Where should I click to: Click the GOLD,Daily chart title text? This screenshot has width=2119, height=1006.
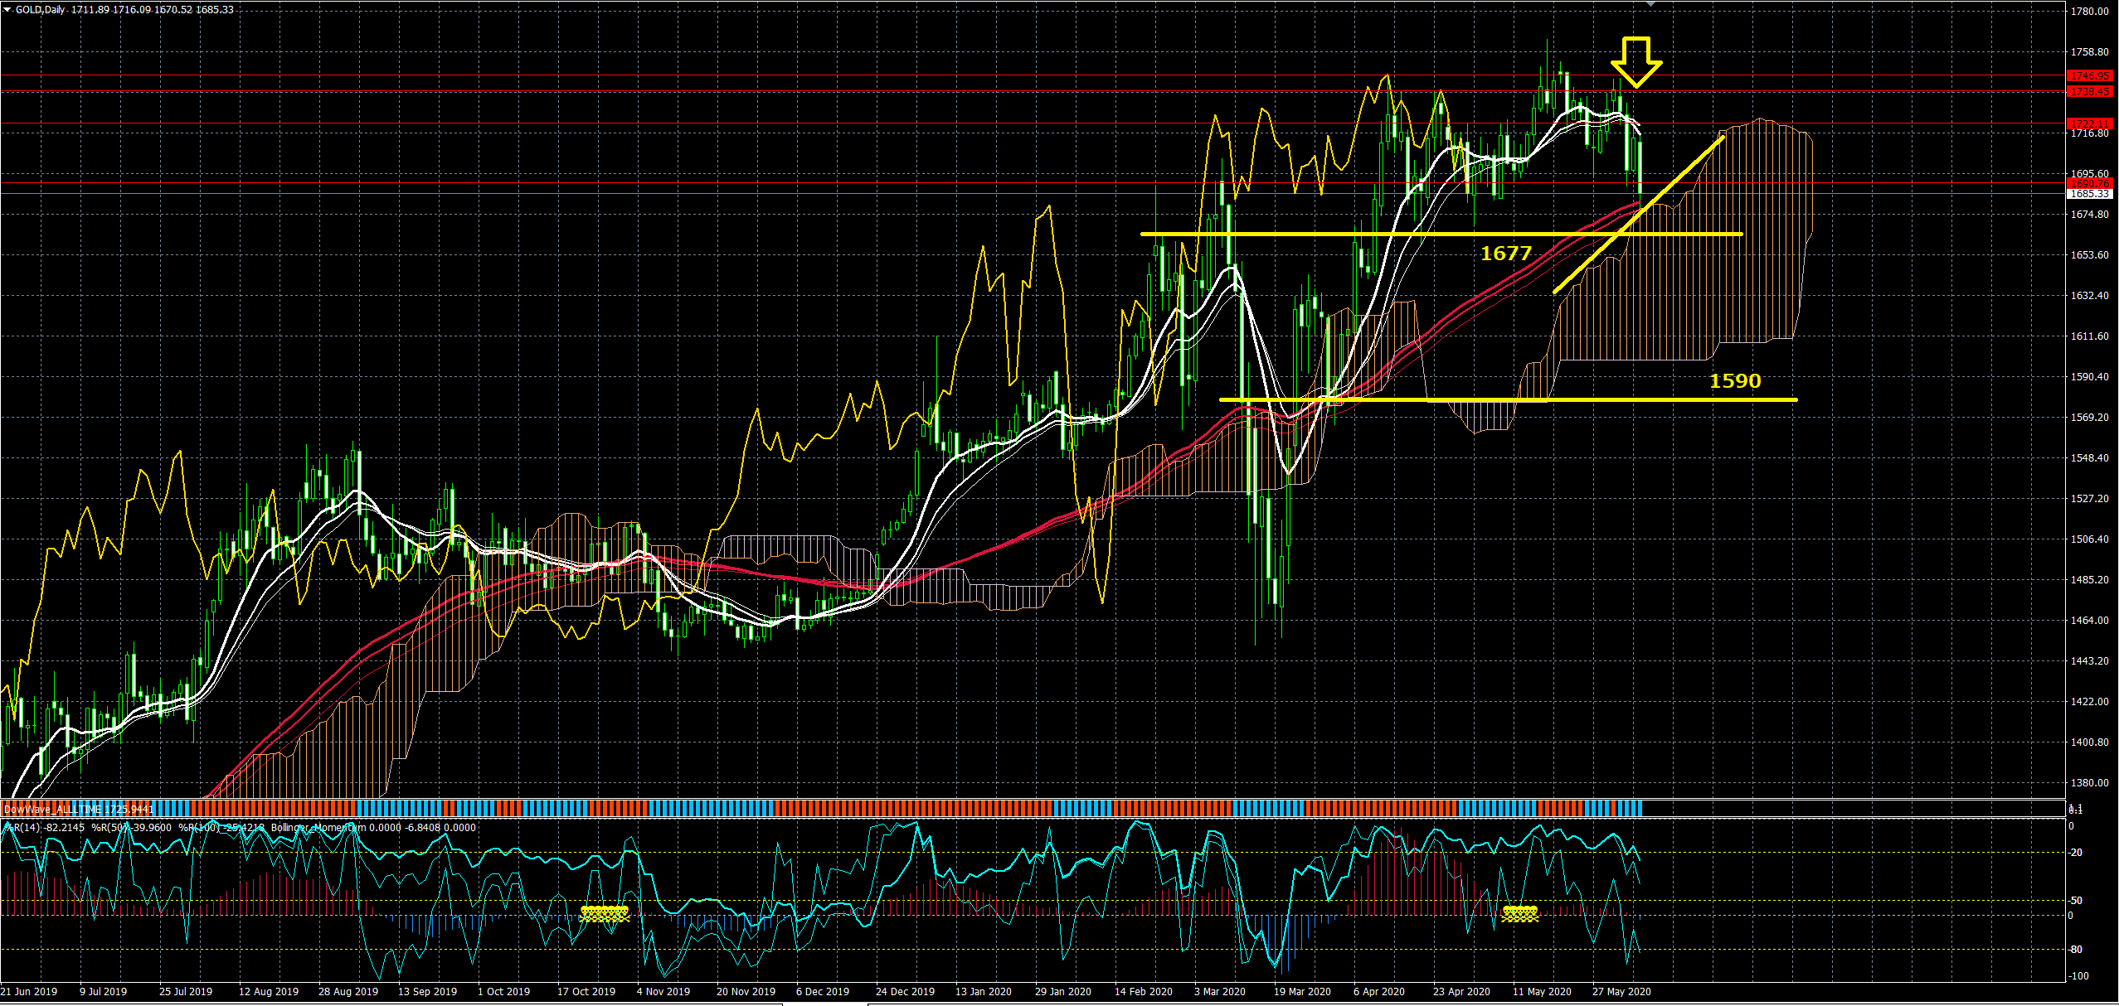41,10
